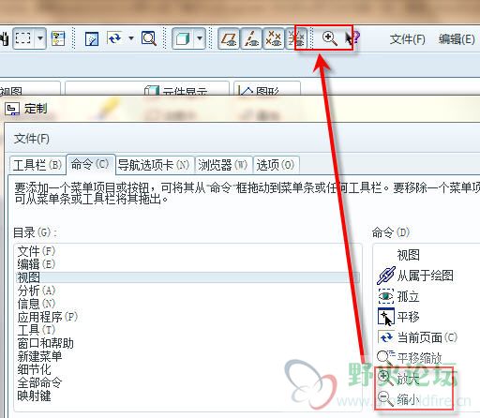Click the 孤立 command icon
Image resolution: width=480 pixels, height=418 pixels.
(385, 296)
